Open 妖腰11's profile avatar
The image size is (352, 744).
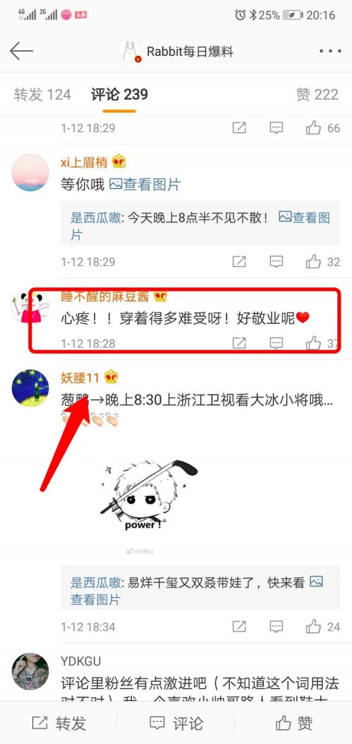click(31, 388)
